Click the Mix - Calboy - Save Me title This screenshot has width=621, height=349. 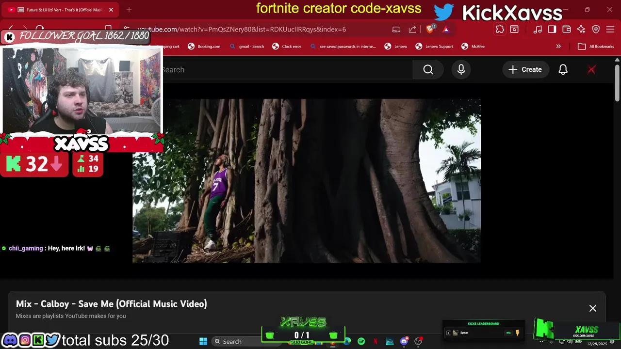point(112,304)
